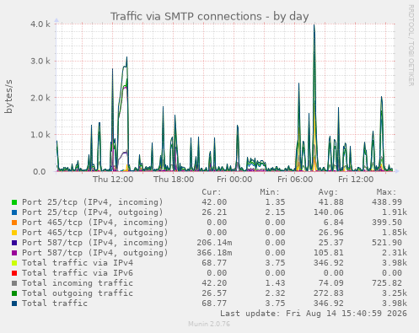Click the '0.0' y-axis label

[39, 171]
